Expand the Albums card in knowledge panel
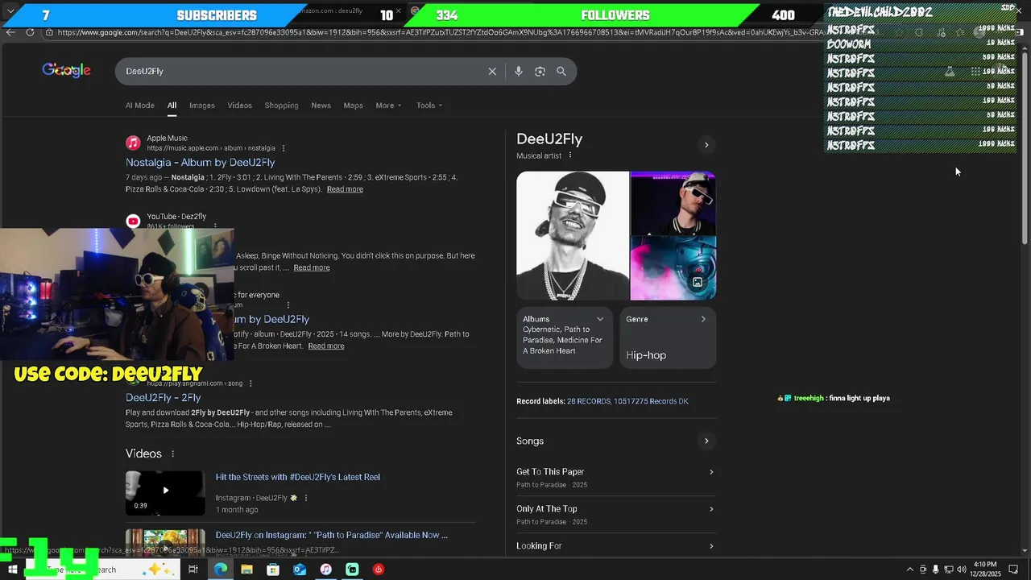Screen dimensions: 1031x580 point(600,319)
